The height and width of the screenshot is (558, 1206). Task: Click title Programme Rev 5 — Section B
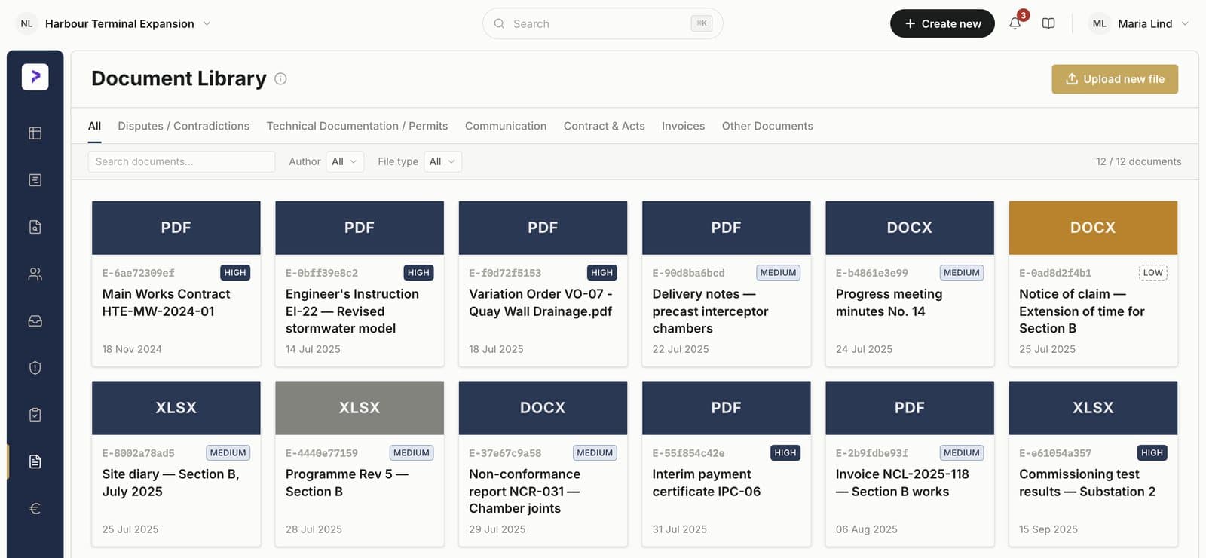tap(347, 483)
